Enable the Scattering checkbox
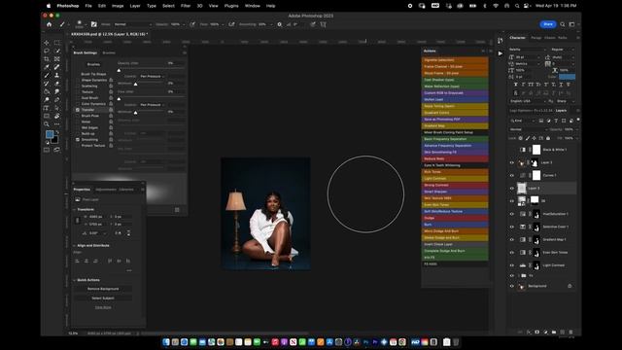 [78, 87]
